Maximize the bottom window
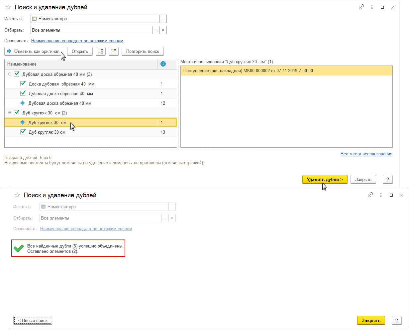 click(391, 195)
